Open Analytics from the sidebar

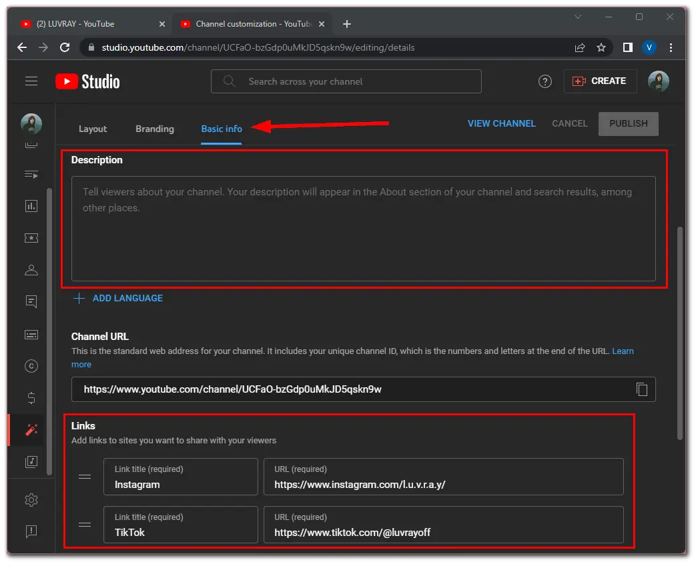click(x=31, y=206)
